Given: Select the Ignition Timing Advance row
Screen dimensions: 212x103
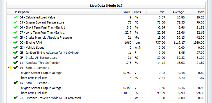Looking at the screenshot, I should tap(106, 53).
